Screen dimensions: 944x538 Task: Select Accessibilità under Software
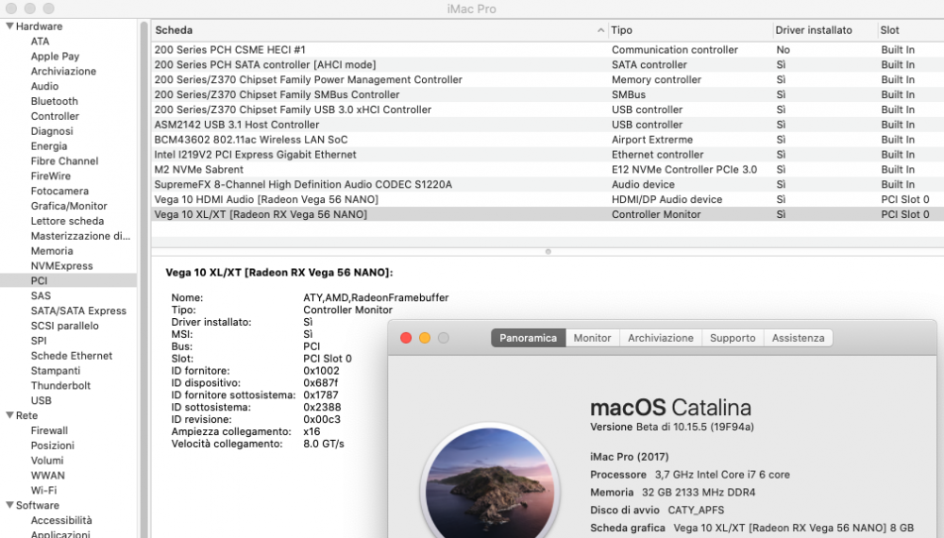tap(61, 520)
